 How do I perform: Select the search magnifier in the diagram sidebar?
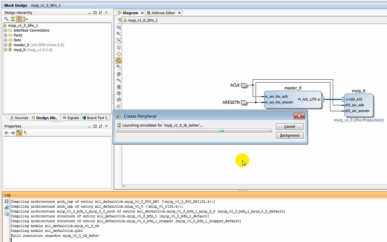click(119, 67)
